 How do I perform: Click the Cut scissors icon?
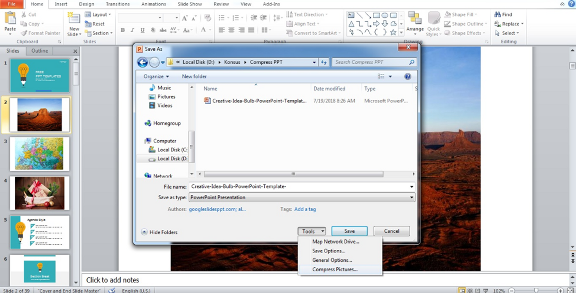tap(24, 15)
